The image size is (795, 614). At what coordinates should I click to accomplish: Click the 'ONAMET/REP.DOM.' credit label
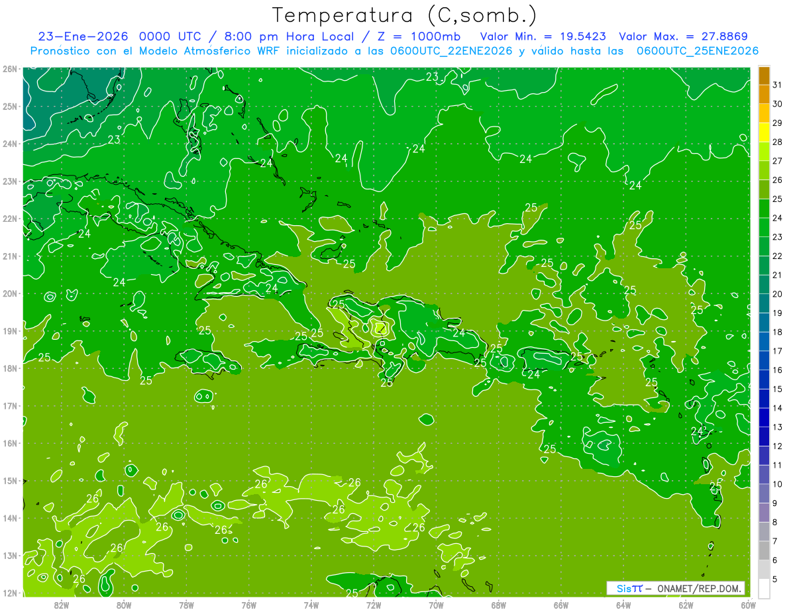(x=698, y=588)
